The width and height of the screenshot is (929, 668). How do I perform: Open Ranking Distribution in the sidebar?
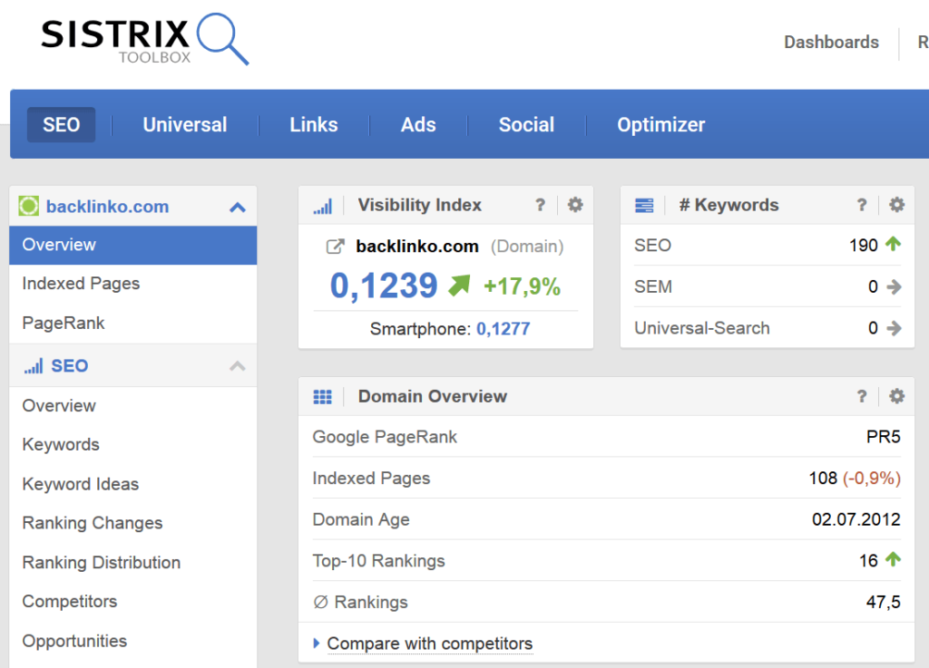click(102, 562)
